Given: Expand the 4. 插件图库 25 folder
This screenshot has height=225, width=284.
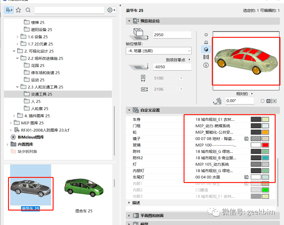Looking at the screenshot, I should [x=14, y=116].
